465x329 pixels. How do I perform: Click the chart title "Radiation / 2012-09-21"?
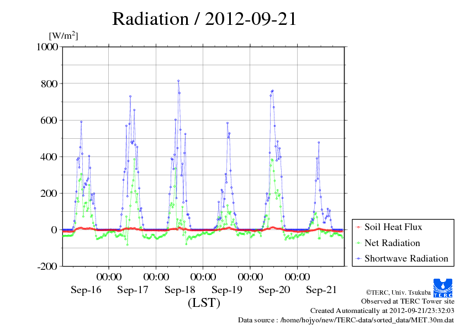click(204, 19)
